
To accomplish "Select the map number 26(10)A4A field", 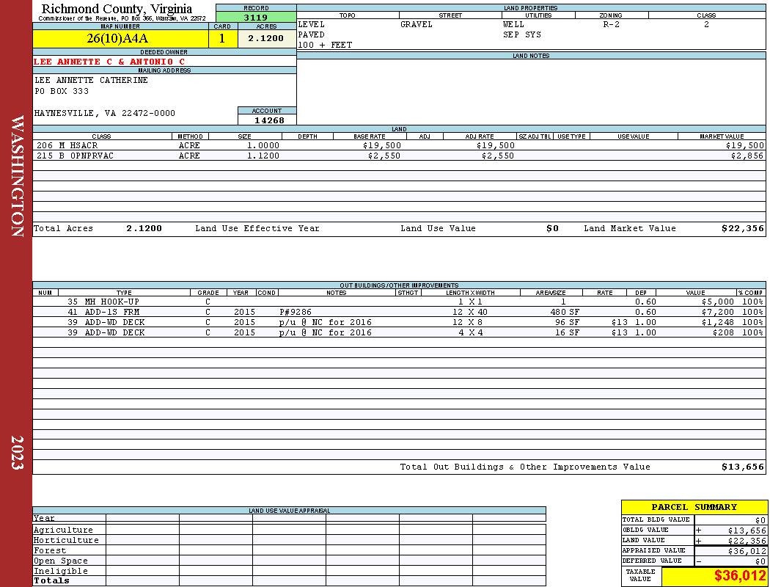I will point(120,39).
